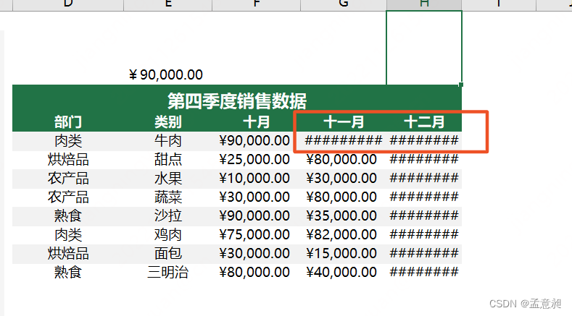Click the 类别 column header cell
The height and width of the screenshot is (316, 572).
tap(167, 122)
